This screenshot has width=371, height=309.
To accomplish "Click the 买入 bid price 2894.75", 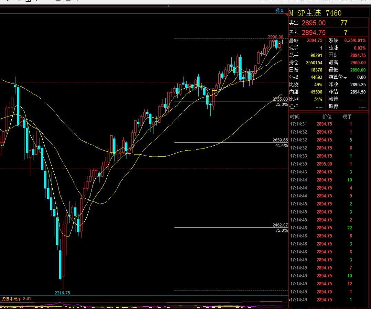I will click(313, 33).
